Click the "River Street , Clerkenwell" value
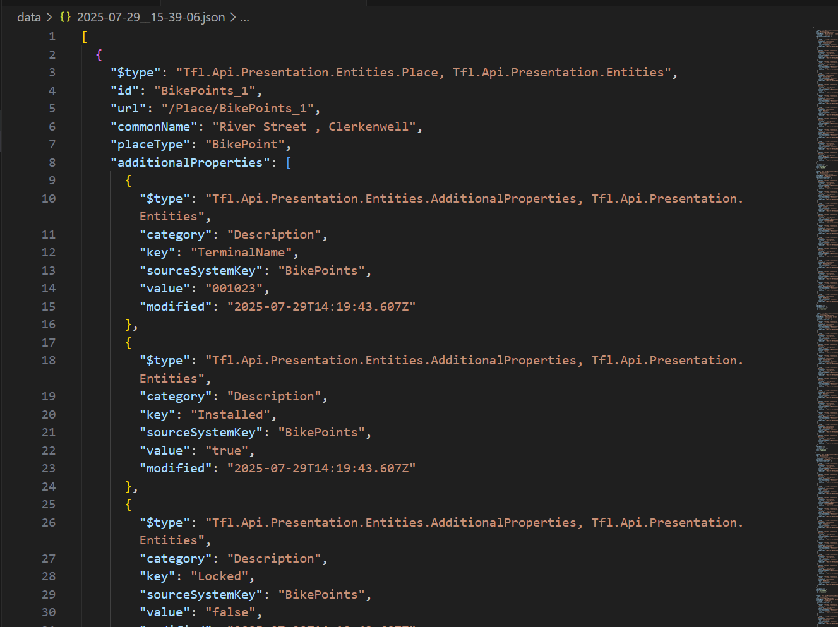The height and width of the screenshot is (627, 838). [x=314, y=127]
